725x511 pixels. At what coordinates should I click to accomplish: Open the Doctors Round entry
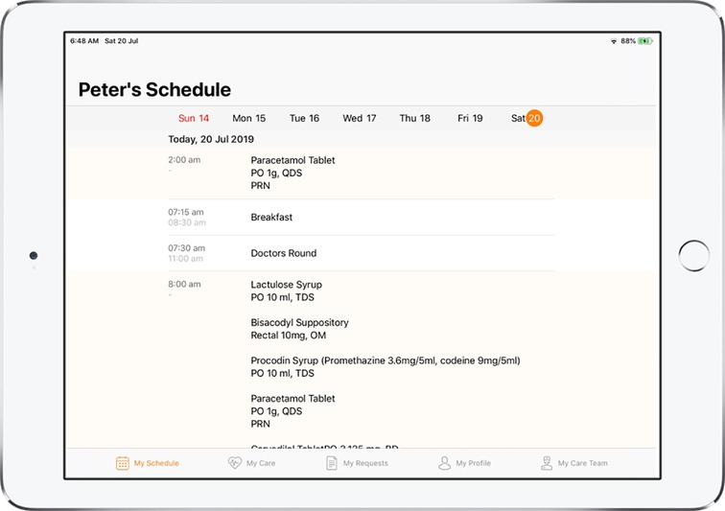(362, 253)
